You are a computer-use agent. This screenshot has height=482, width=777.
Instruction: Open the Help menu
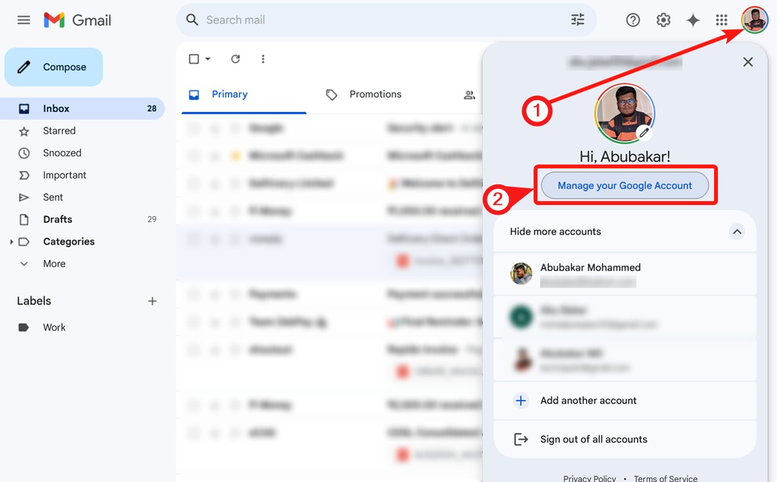(x=633, y=20)
